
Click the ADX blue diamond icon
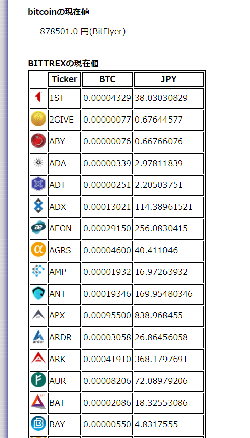(38, 206)
